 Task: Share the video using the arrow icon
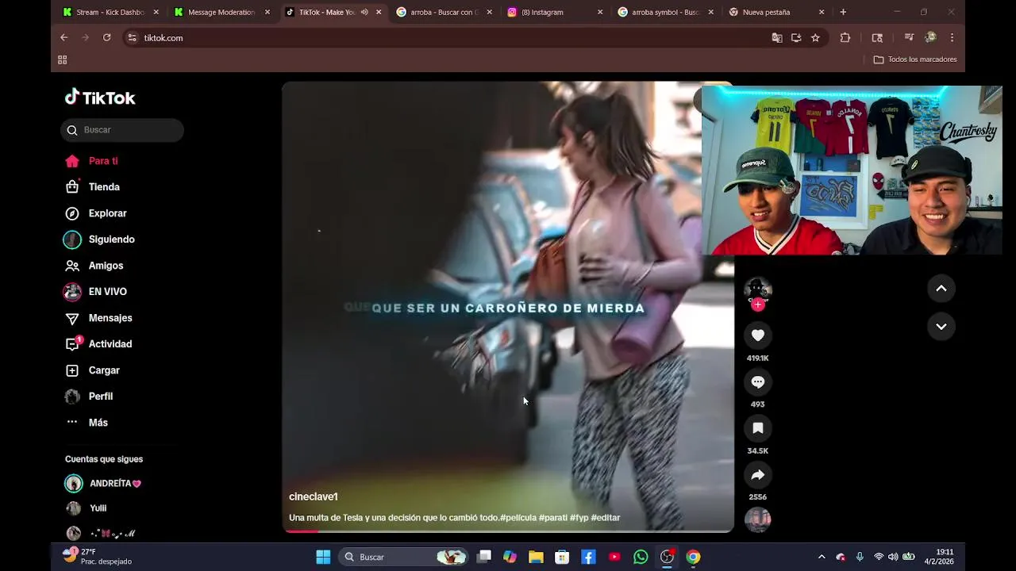758,475
